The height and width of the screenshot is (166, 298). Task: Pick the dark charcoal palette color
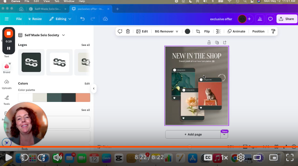click(68, 97)
